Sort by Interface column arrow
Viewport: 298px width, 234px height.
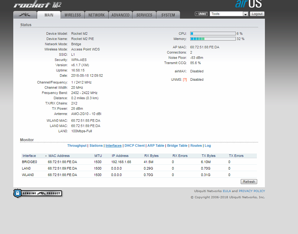pos(46,156)
